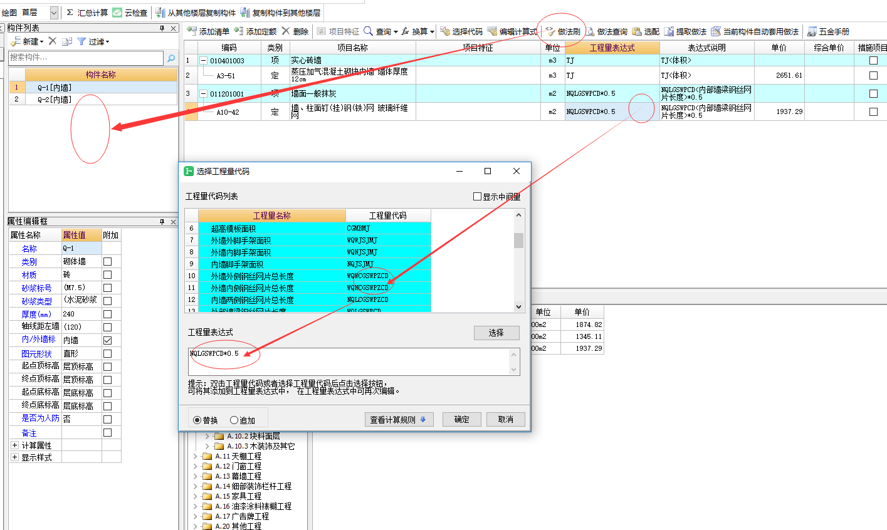
Task: Confirm with the 确定 button
Action: click(x=462, y=420)
